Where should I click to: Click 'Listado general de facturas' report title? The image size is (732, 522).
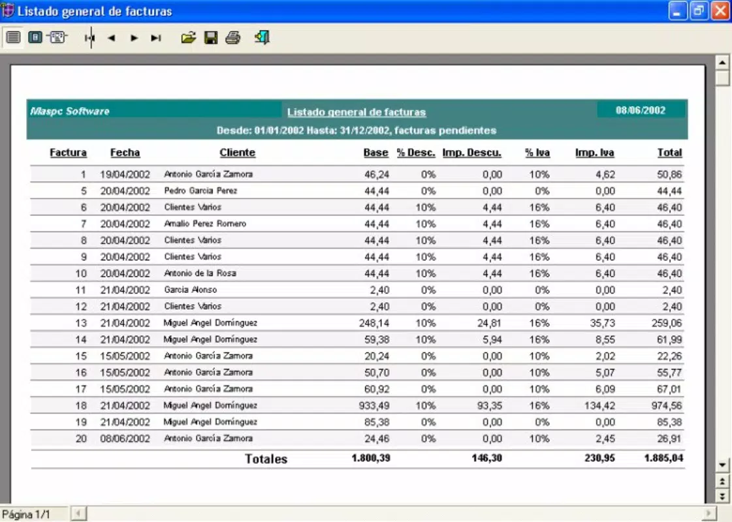click(x=356, y=112)
